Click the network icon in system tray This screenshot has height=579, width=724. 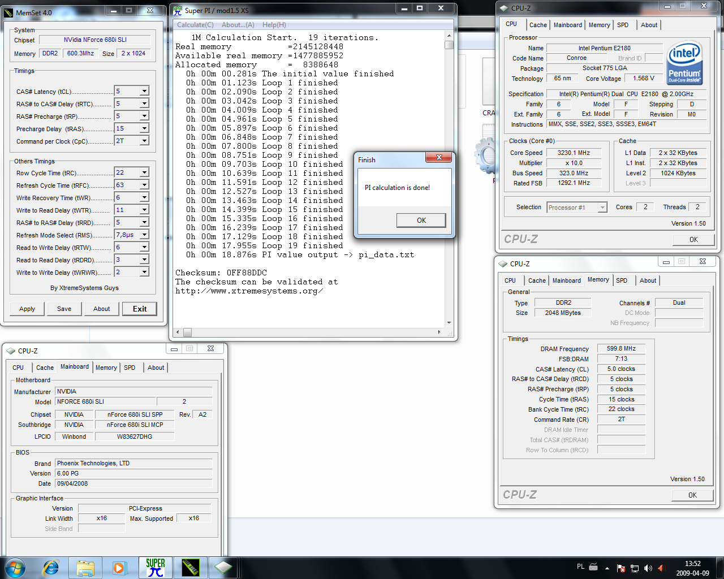coord(635,568)
